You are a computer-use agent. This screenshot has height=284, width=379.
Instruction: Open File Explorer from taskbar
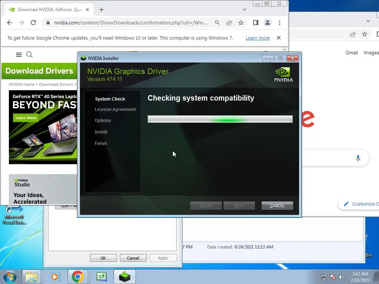[x=32, y=277]
